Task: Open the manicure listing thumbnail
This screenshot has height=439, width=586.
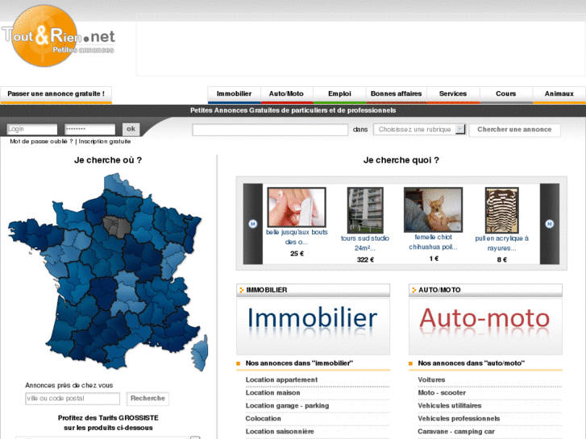Action: coord(297,207)
